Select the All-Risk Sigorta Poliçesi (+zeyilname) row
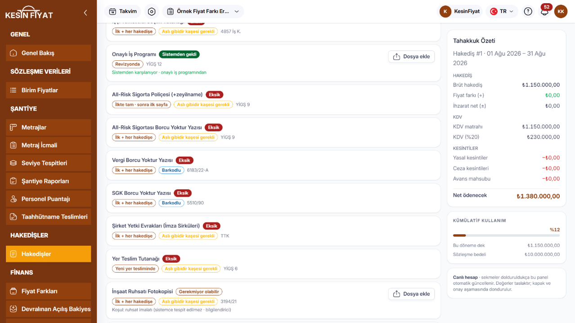This screenshot has width=575, height=323. (273, 99)
